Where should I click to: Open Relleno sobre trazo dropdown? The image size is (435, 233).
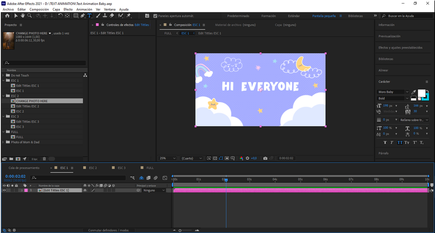click(414, 120)
